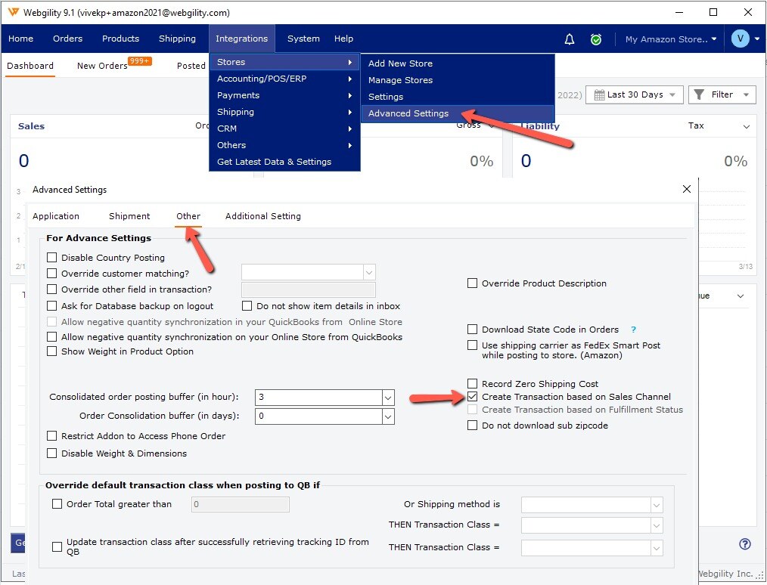Click the Filter funnel icon
The image size is (767, 585).
tap(699, 94)
